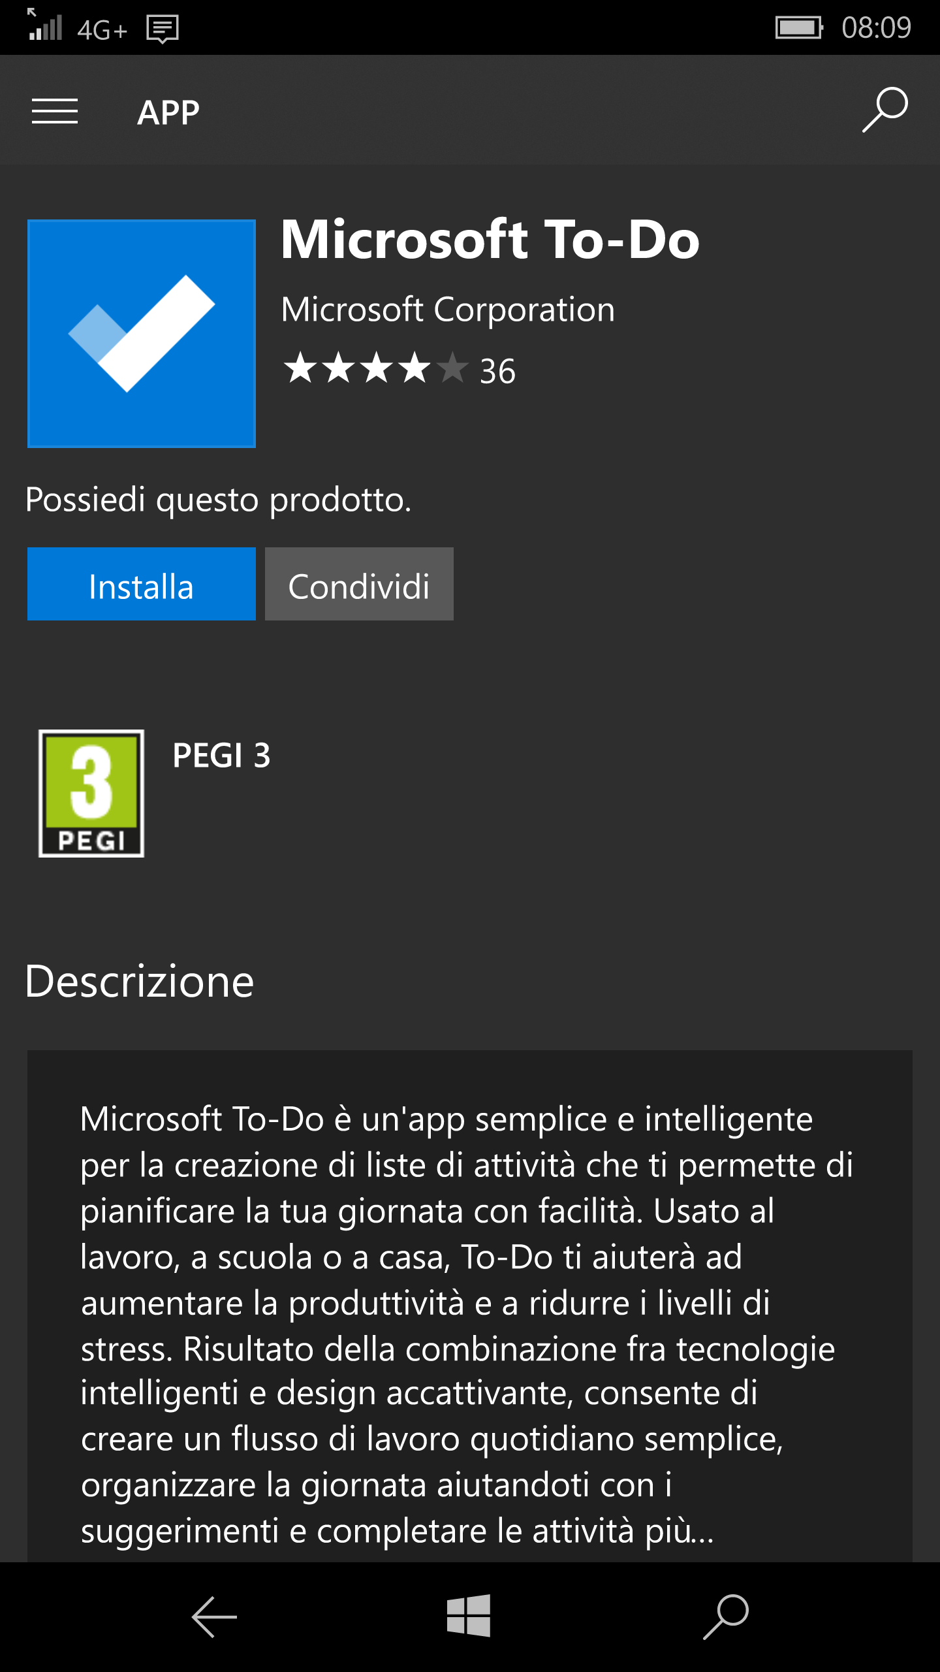Tap the PEGI 3 rating badge
Screen dimensions: 940x1672
pyautogui.click(x=91, y=793)
